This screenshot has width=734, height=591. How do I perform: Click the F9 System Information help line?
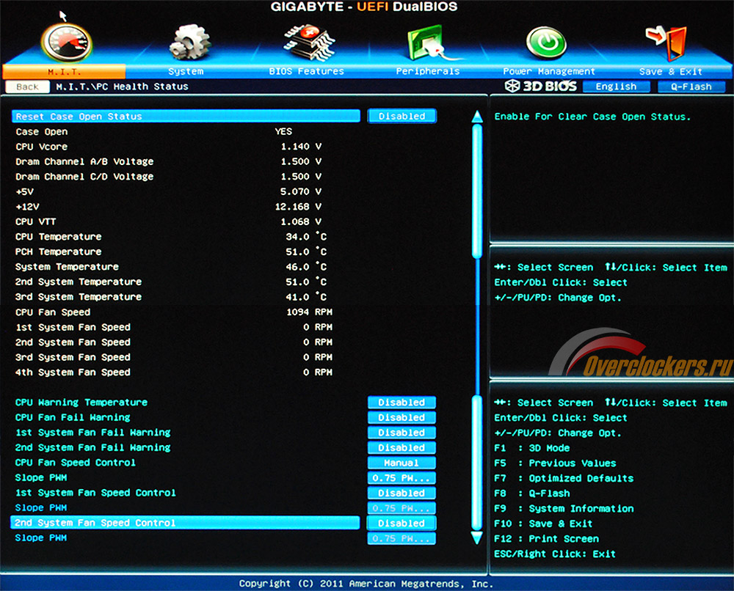point(564,508)
